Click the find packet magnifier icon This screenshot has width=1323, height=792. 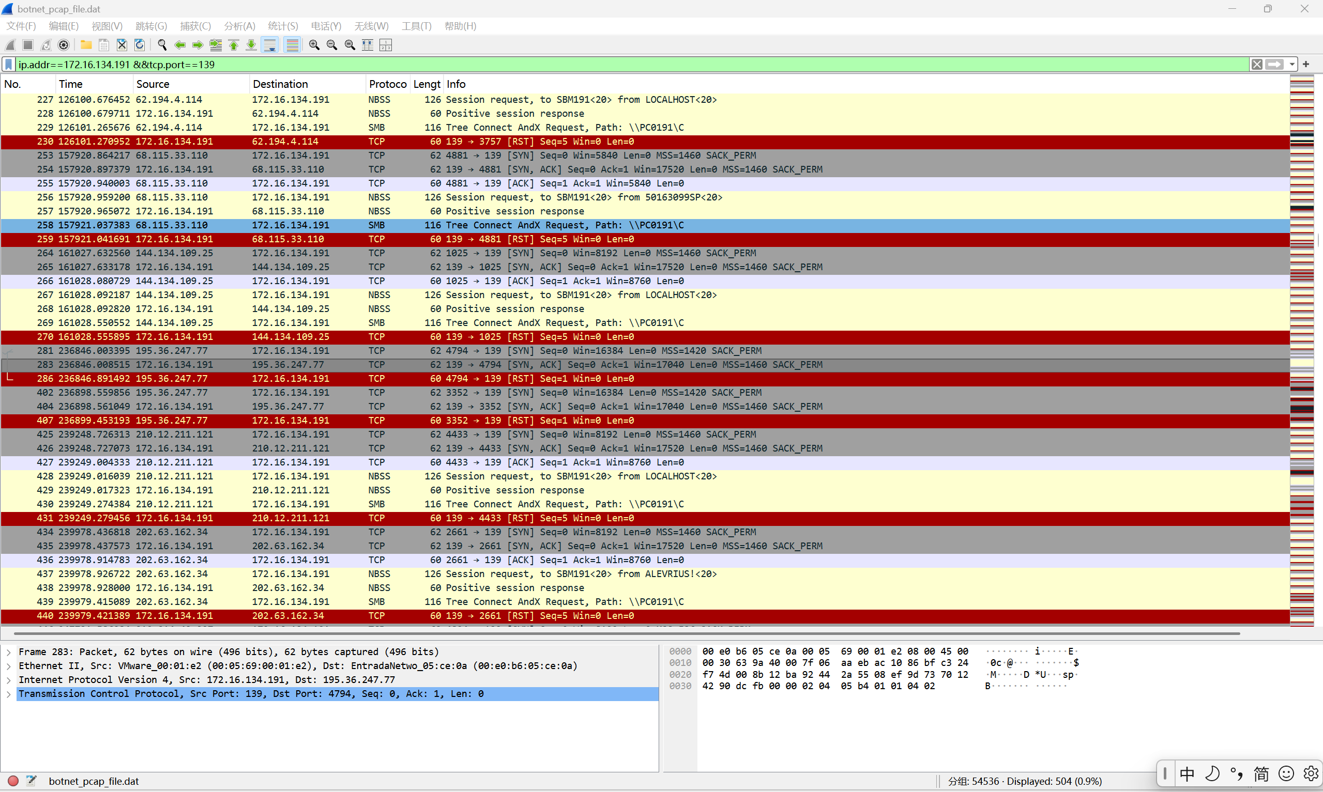[x=162, y=45]
